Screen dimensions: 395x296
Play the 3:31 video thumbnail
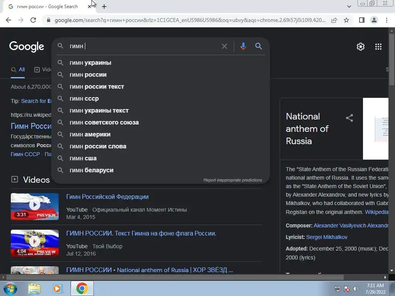(x=35, y=207)
